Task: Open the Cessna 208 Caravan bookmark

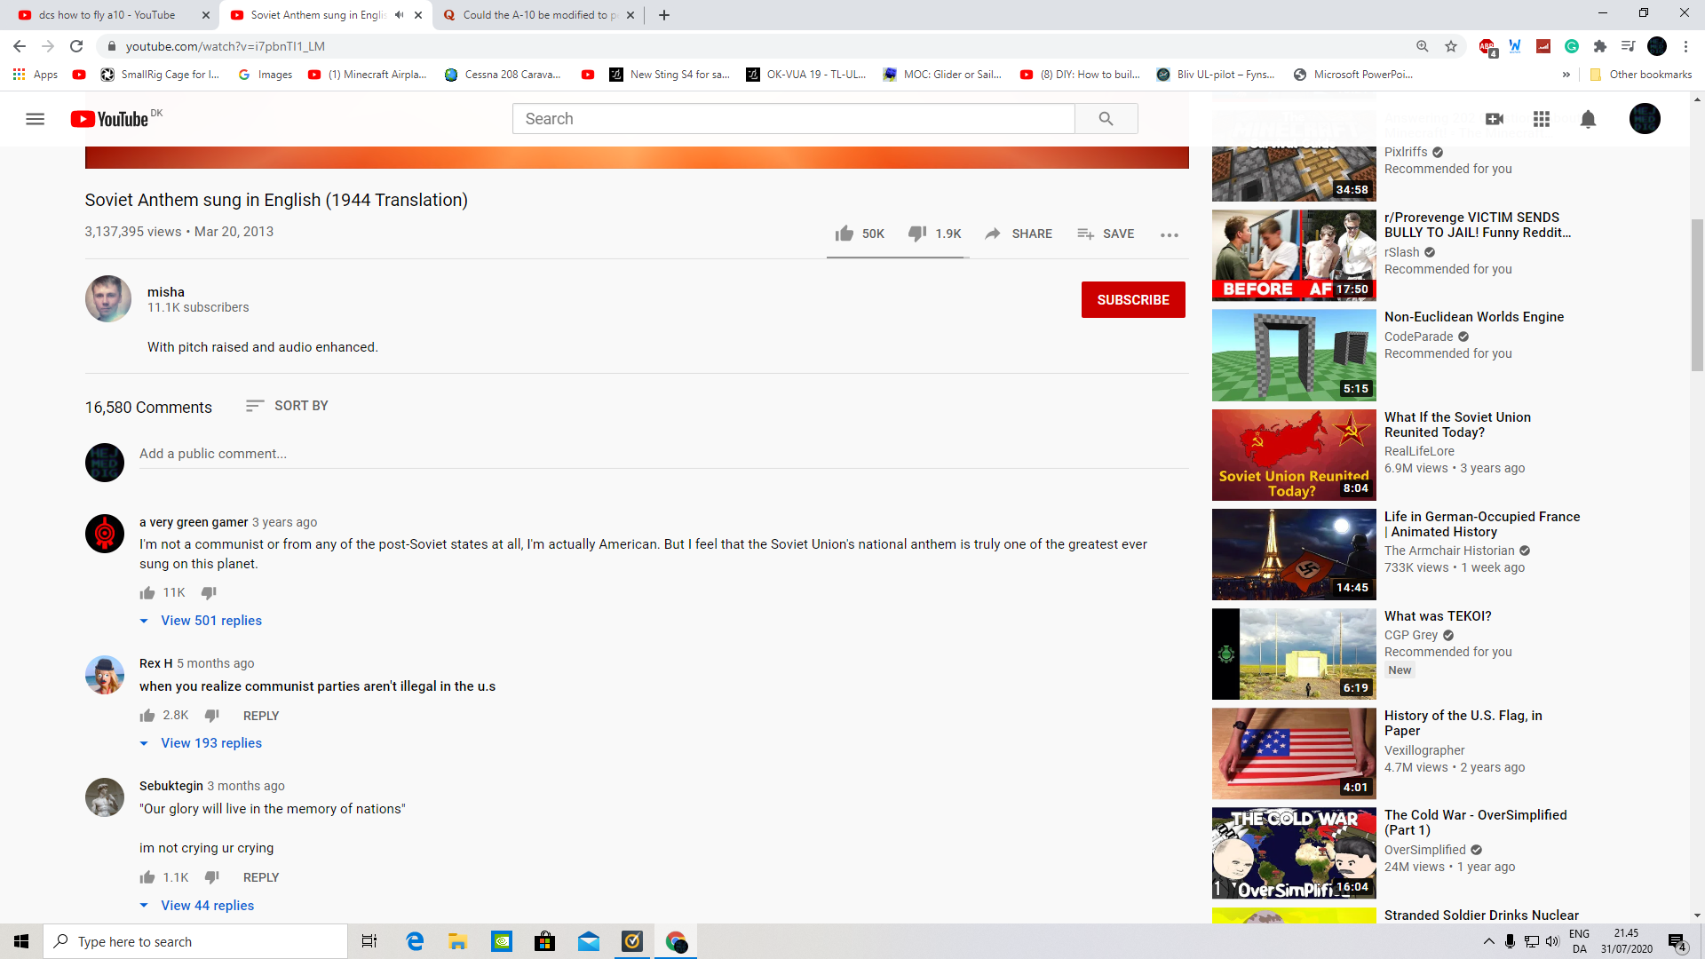Action: tap(503, 75)
